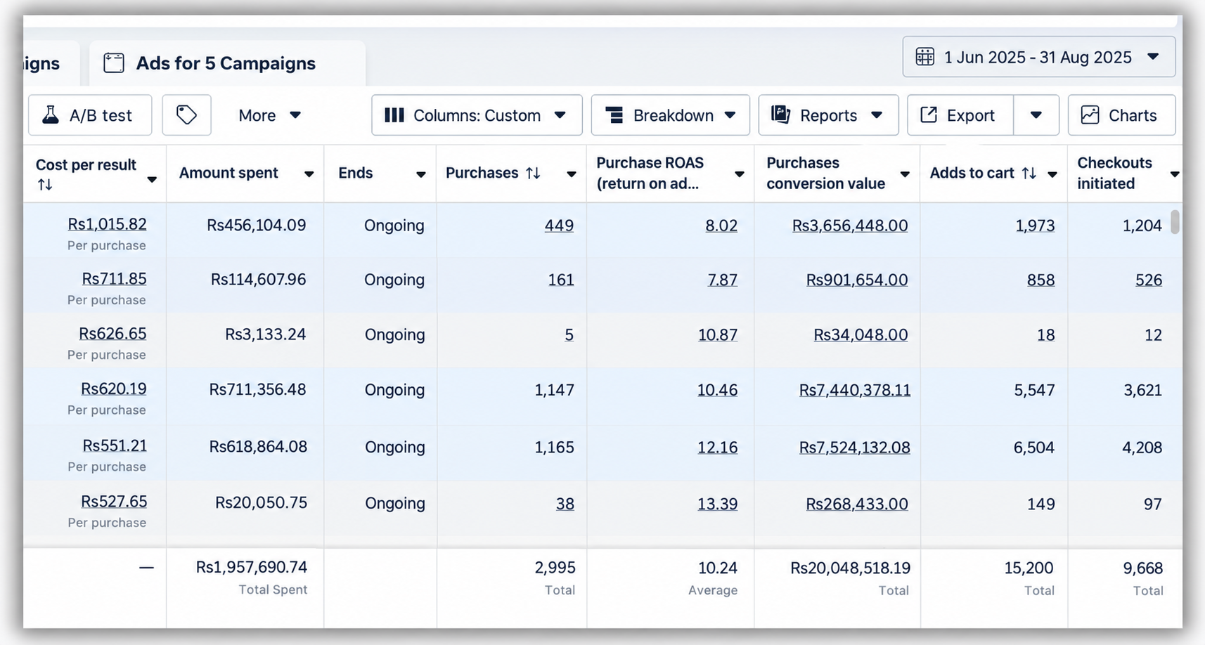Click Rs20,048,518.19 total conversion value

pos(851,568)
